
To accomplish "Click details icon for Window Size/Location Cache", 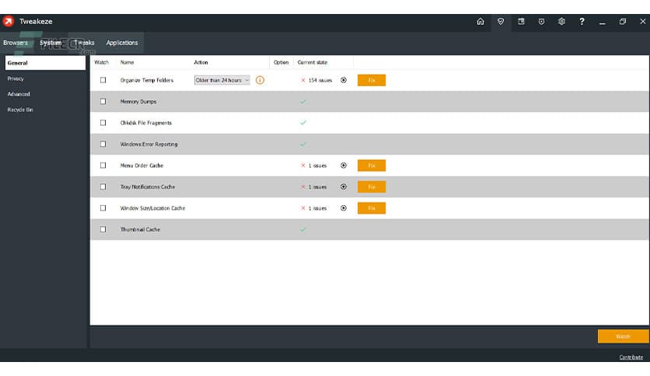I will 344,208.
